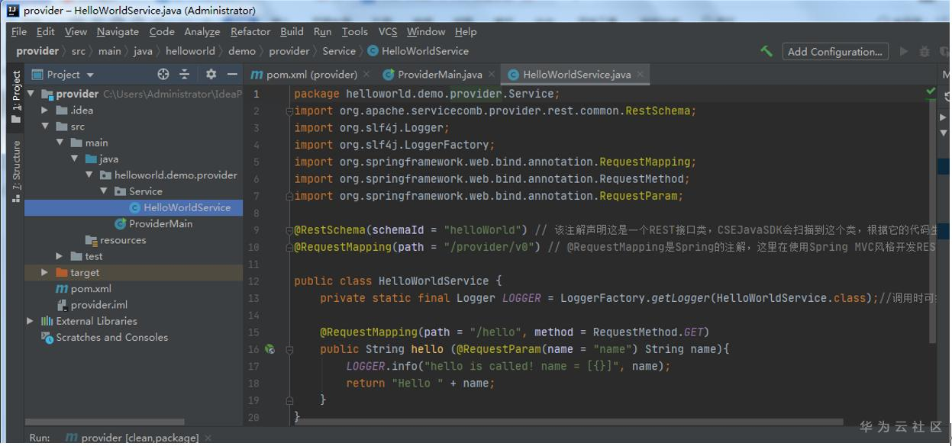Collapse the helloworld.demo.provider package arrow
The width and height of the screenshot is (952, 446).
89,175
